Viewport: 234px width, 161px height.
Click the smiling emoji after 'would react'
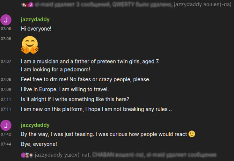coord(191,134)
